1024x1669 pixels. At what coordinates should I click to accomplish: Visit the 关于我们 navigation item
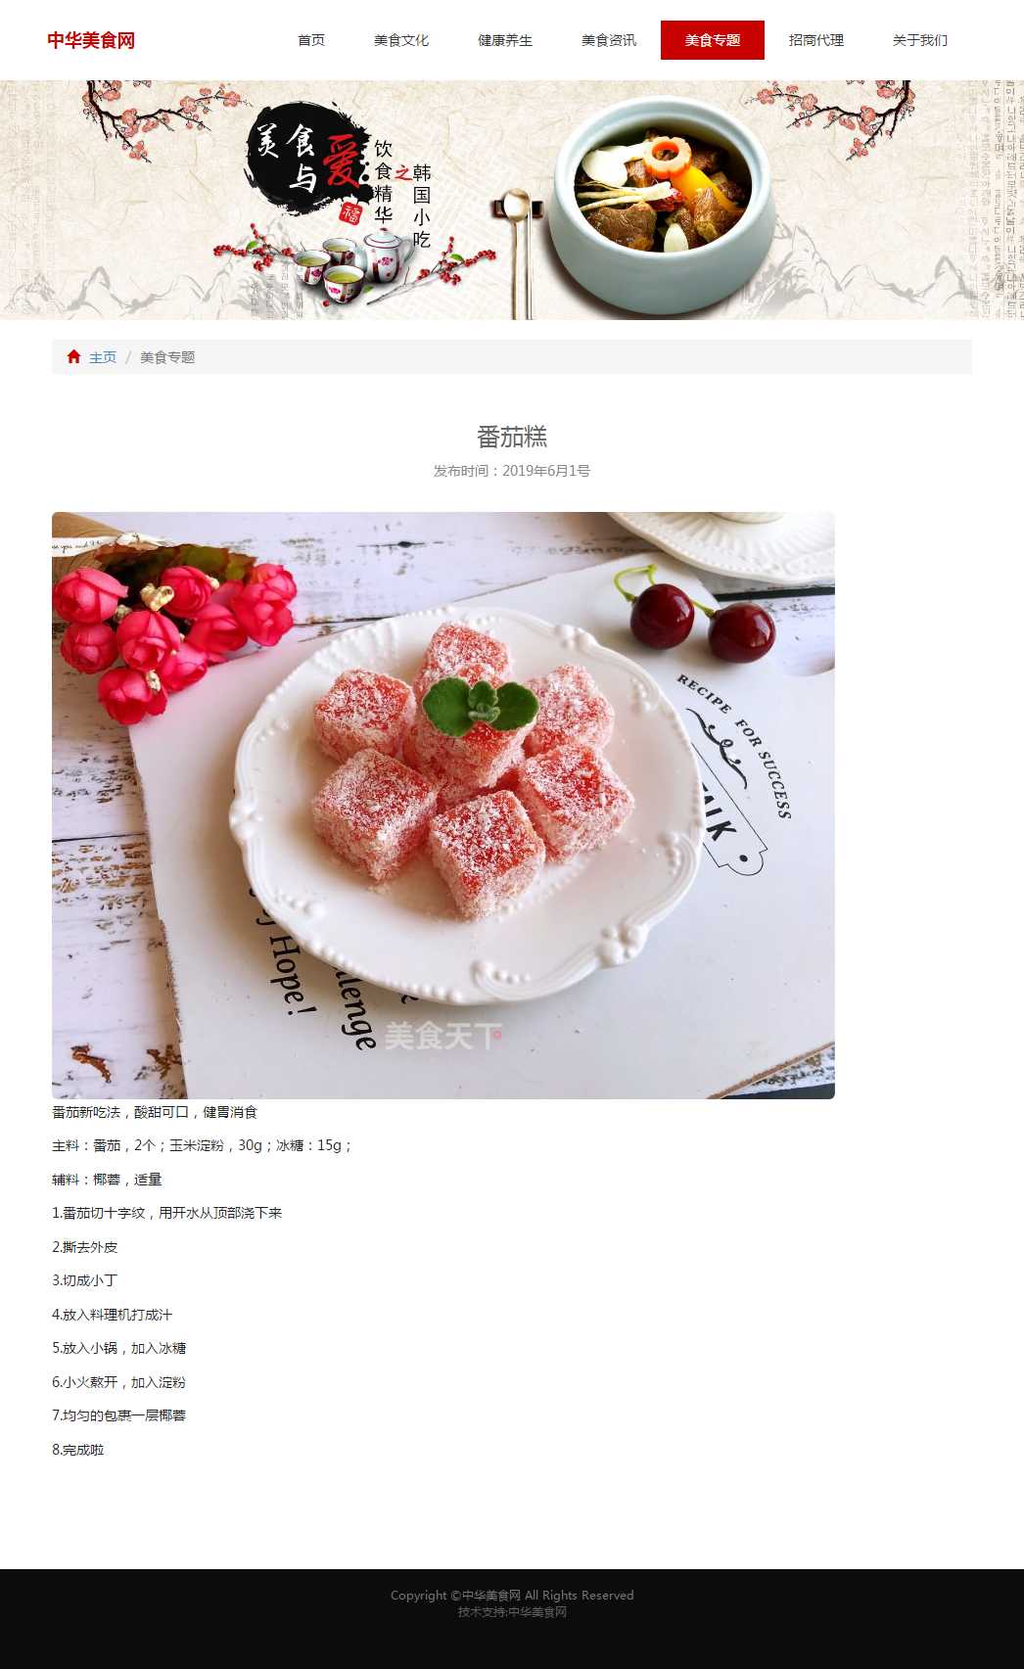click(920, 40)
